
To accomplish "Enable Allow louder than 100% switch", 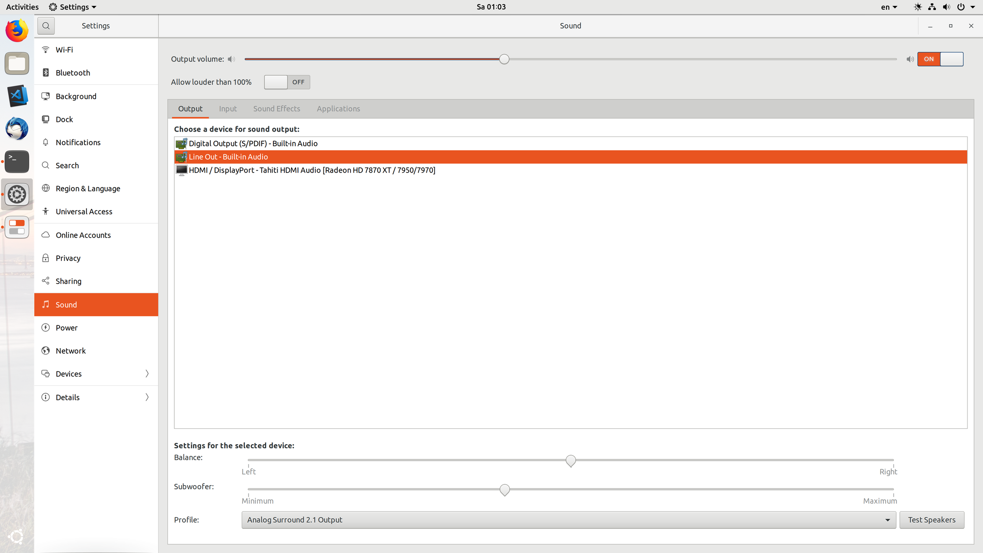I will (287, 82).
